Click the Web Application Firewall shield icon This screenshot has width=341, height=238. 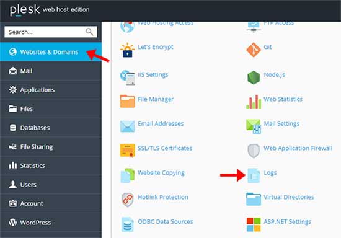(254, 151)
